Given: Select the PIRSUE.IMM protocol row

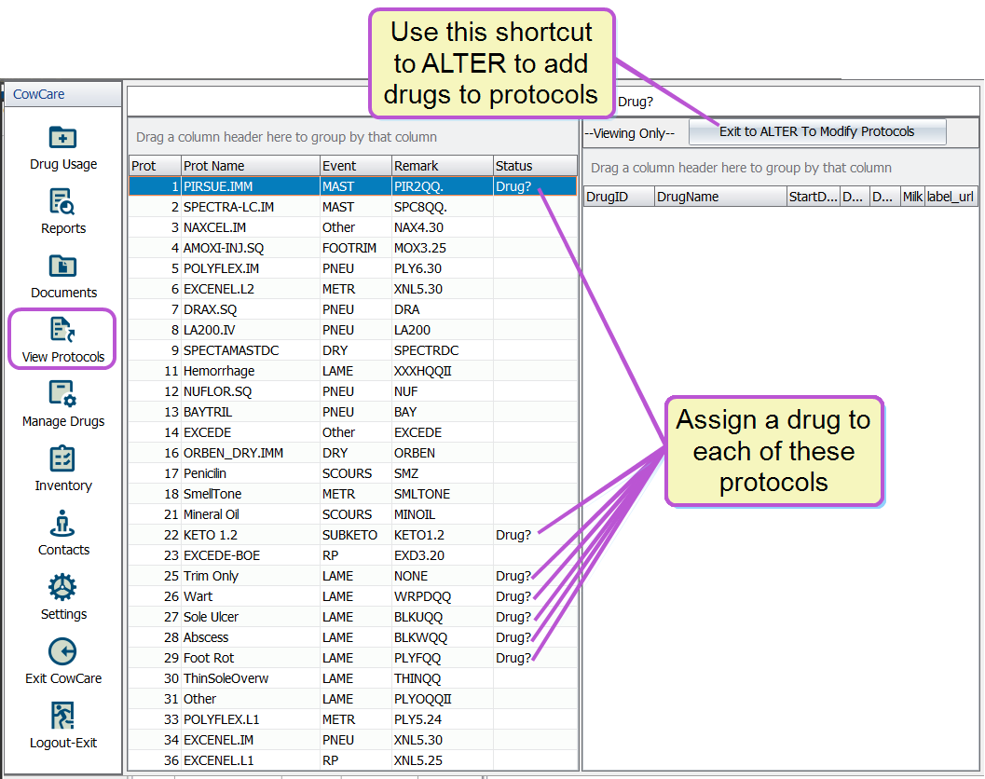Looking at the screenshot, I should (x=352, y=186).
